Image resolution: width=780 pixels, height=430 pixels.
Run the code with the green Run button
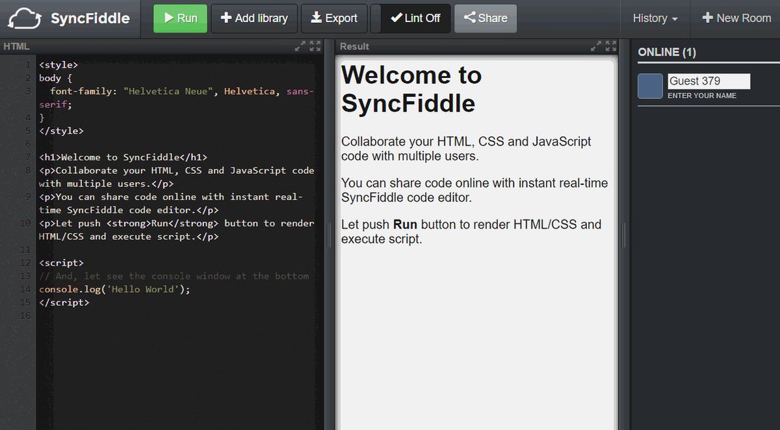point(180,18)
